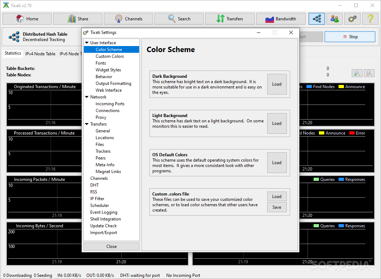Select Import/Export in the settings tree
This screenshot has width=381, height=279.
pos(103,233)
